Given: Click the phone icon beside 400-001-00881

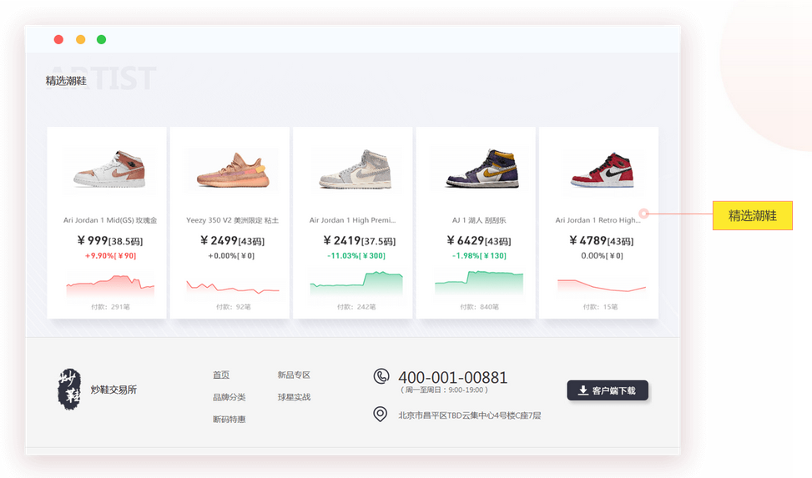Looking at the screenshot, I should [381, 376].
